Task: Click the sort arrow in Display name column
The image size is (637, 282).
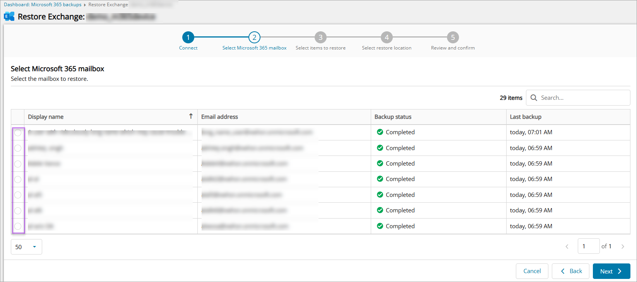Action: (191, 116)
